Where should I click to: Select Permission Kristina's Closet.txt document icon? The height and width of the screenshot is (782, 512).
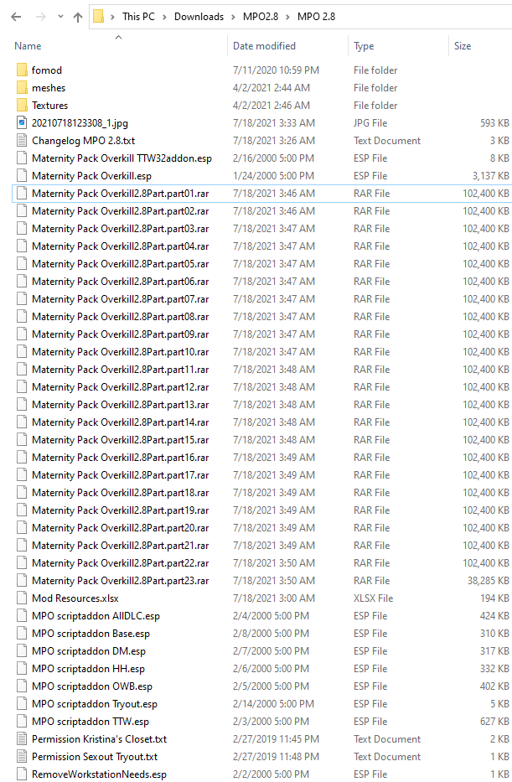point(22,739)
